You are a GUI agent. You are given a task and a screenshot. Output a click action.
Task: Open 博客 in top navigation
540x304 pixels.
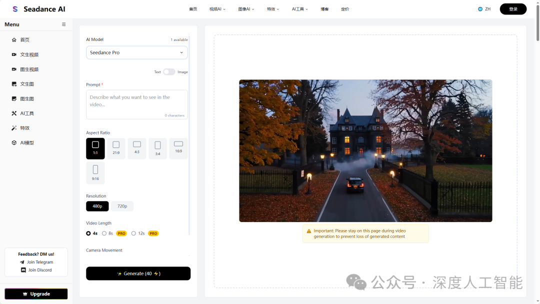[325, 9]
